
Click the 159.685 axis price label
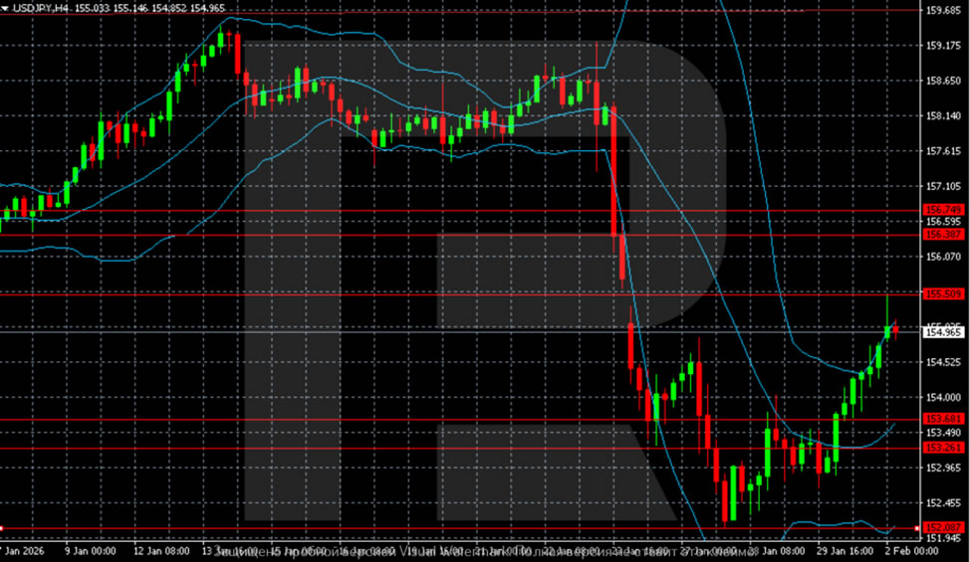coord(943,11)
